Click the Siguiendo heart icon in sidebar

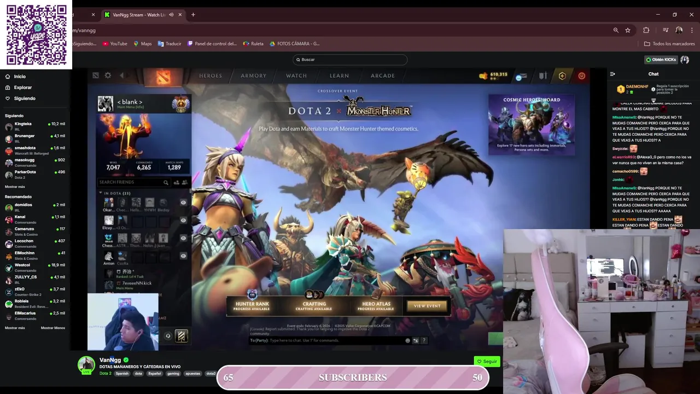click(x=8, y=99)
